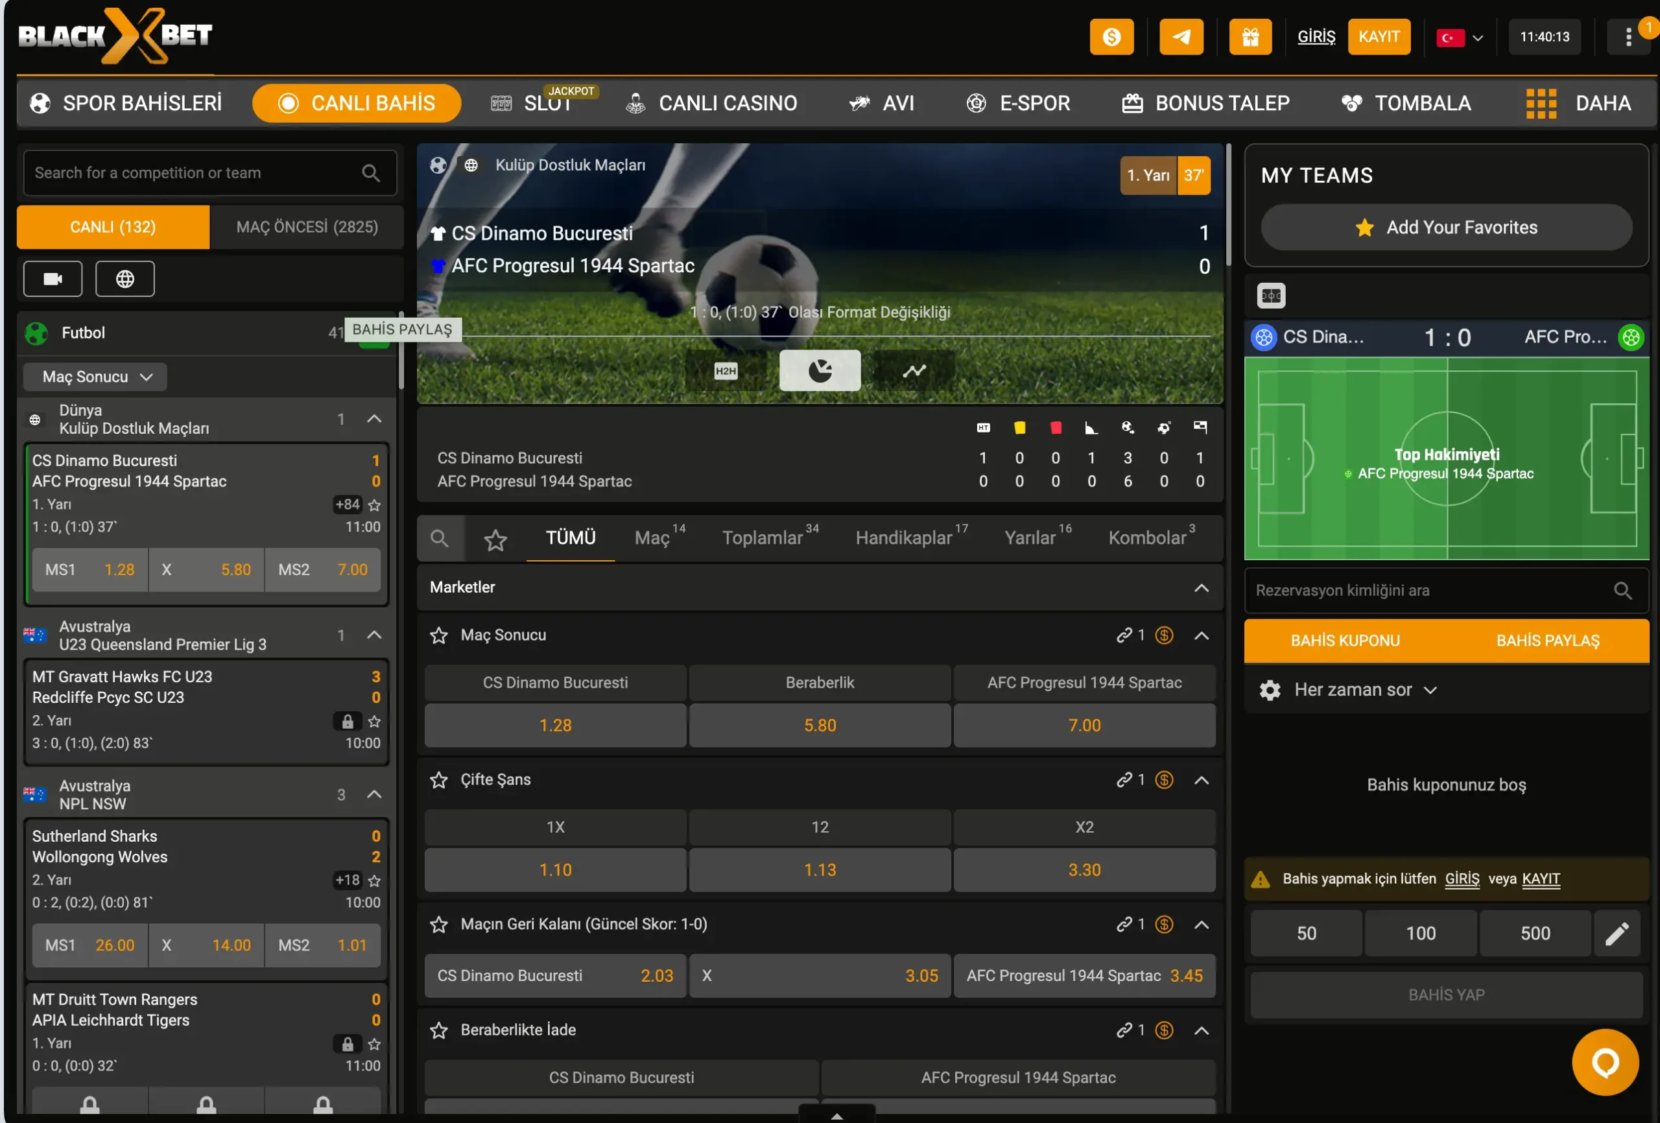This screenshot has width=1660, height=1123.
Task: Open SPOR BAHİSLERİ from the main menu
Action: 126,104
